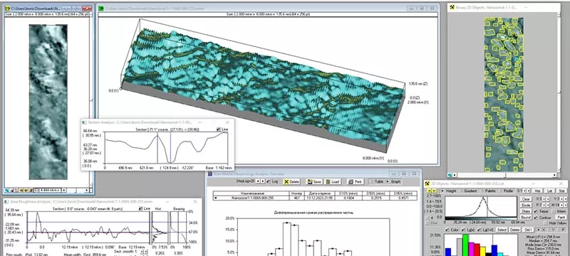Uncheck the Contour checkbox
Viewport: 570px width, 256px height.
[536, 218]
